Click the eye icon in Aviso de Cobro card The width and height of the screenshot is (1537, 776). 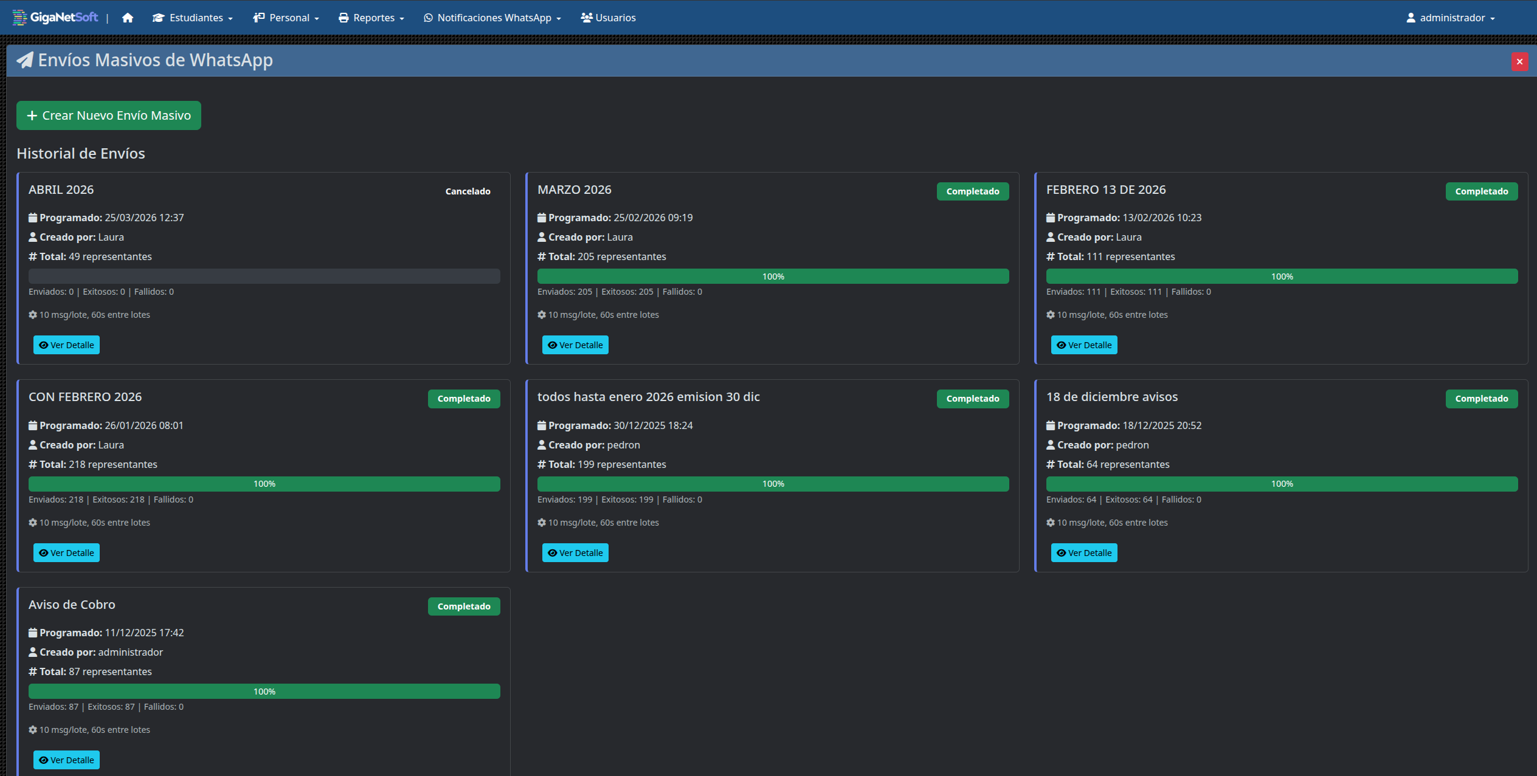click(x=44, y=760)
